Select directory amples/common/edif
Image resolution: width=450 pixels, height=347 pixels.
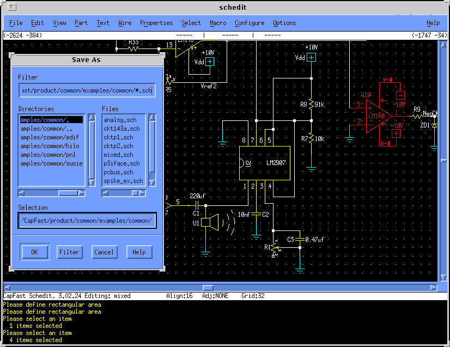(51, 137)
